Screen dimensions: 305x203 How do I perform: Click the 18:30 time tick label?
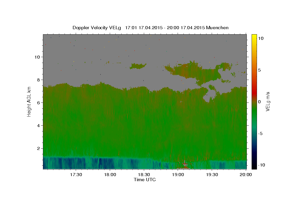click(144, 175)
